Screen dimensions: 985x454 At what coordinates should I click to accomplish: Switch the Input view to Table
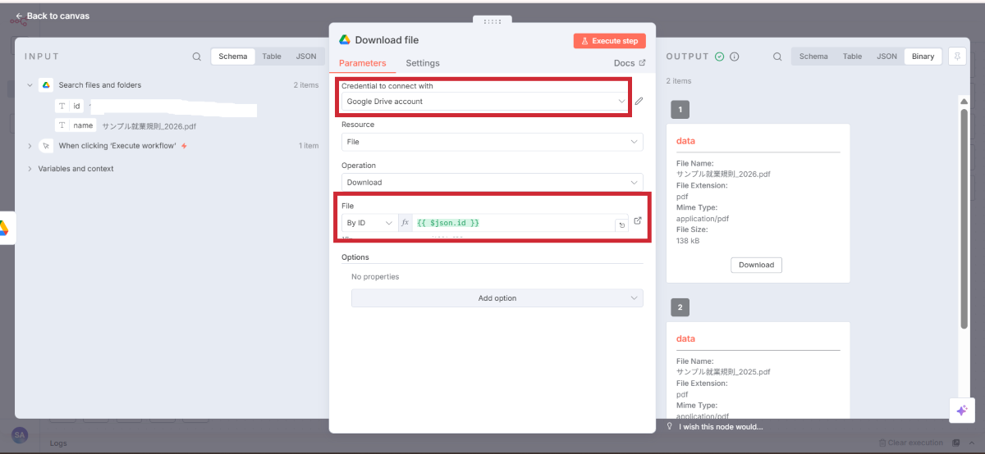coord(272,57)
